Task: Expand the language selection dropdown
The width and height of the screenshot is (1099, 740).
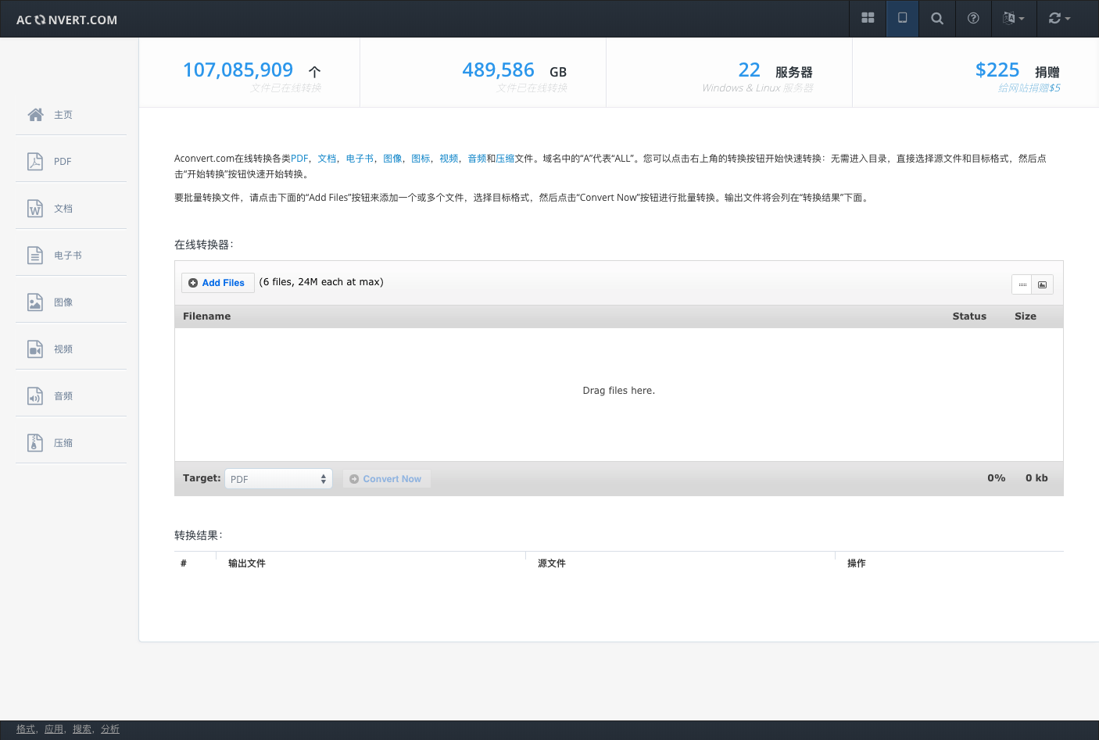Action: click(1014, 18)
